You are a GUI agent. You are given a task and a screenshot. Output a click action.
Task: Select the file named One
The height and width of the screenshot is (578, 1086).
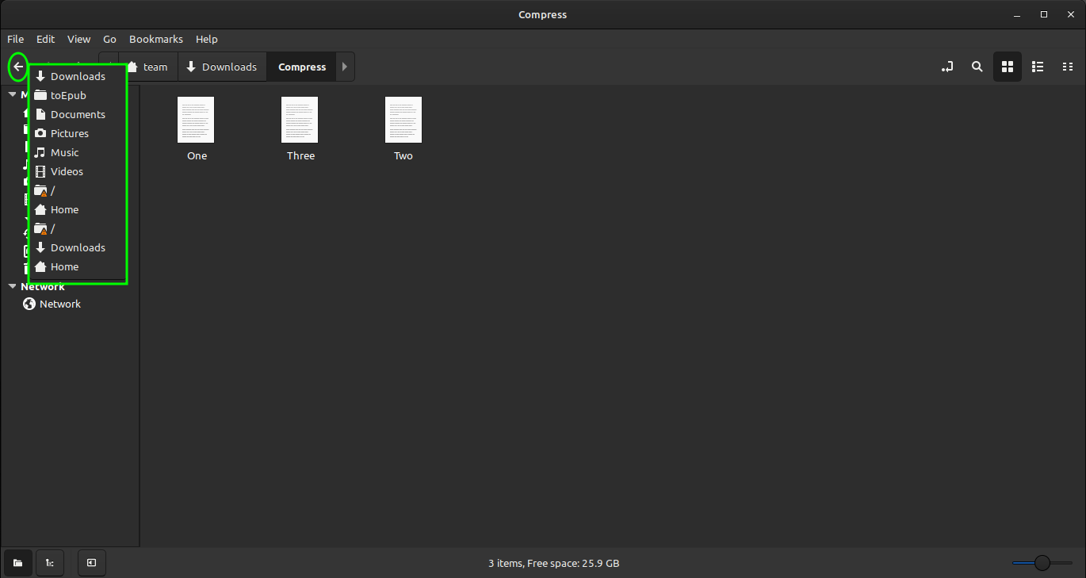197,129
